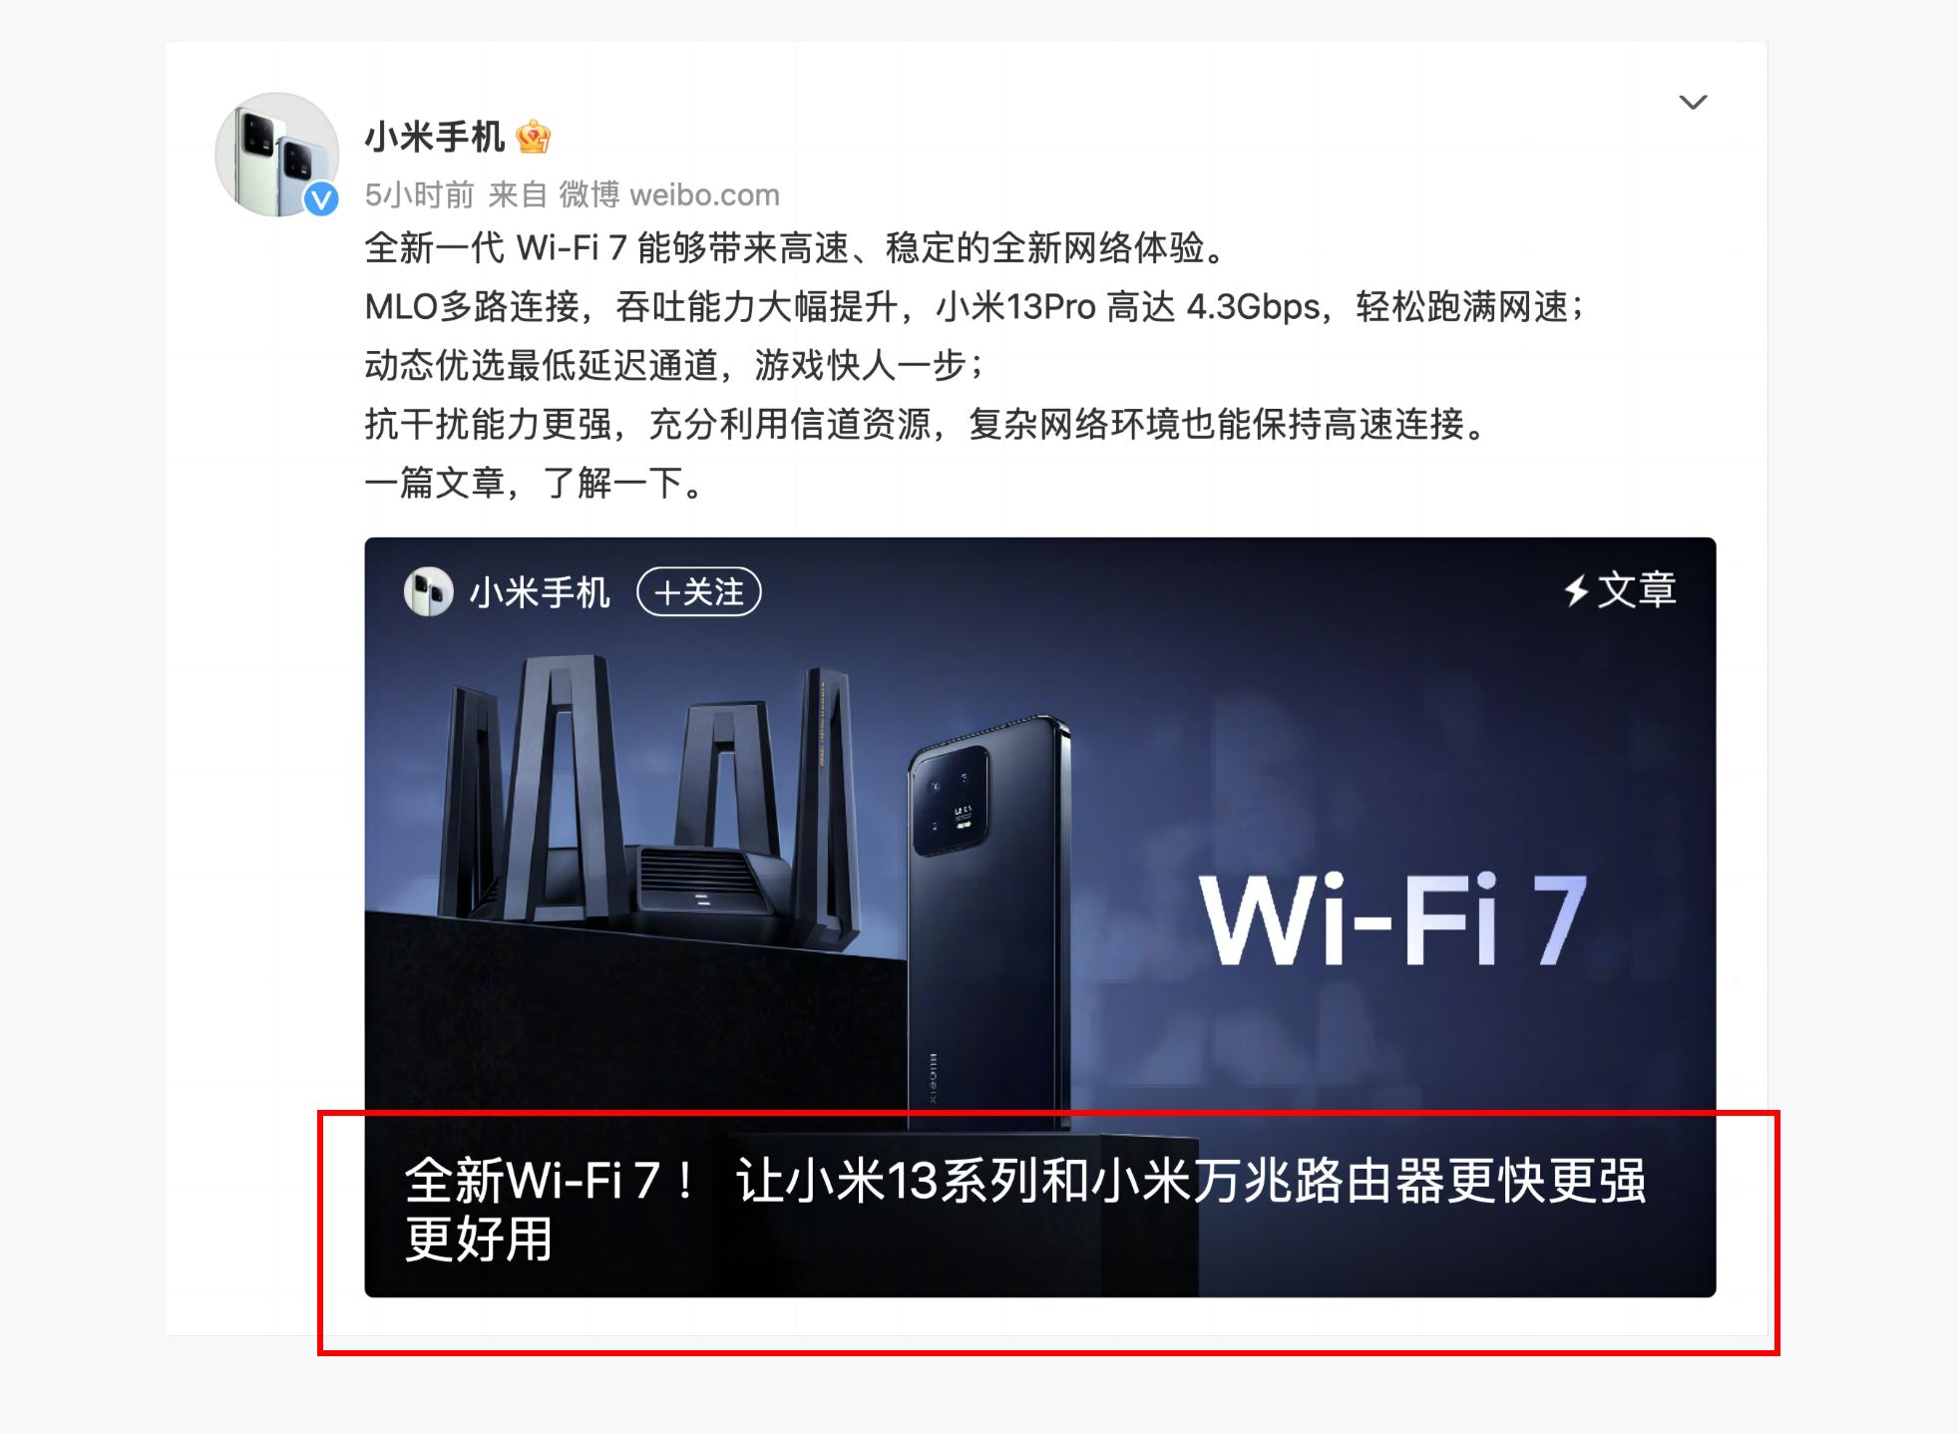This screenshot has height=1434, width=1958.
Task: Click the line 一篇文章，了解一下。
Action: [536, 483]
